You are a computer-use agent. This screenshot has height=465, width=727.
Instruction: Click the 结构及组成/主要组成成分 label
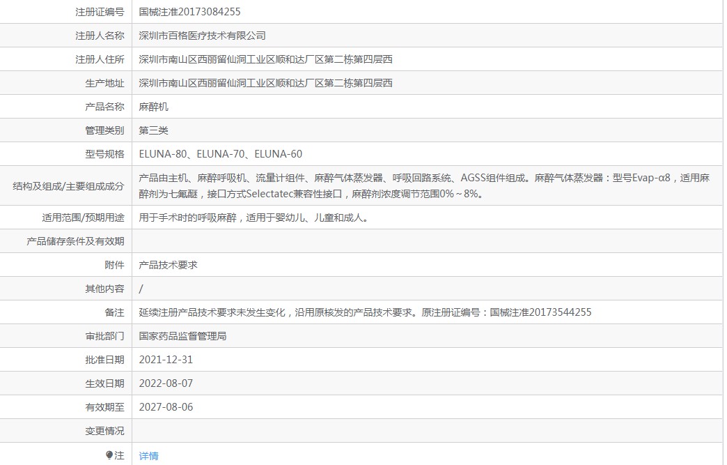pos(69,186)
